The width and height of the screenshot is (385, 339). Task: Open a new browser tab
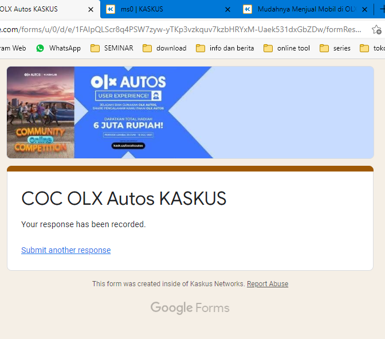pos(382,9)
